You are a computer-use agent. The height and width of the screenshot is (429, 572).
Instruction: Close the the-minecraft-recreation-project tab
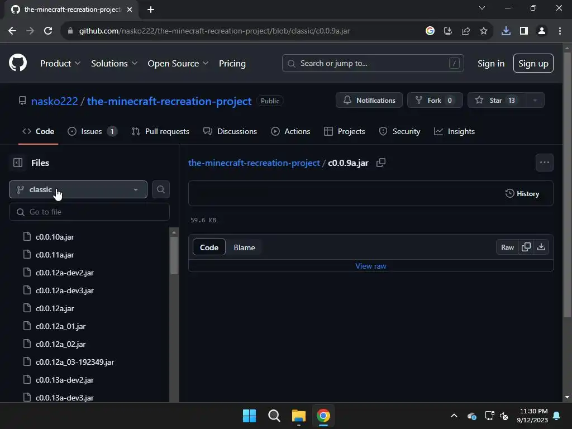point(130,9)
